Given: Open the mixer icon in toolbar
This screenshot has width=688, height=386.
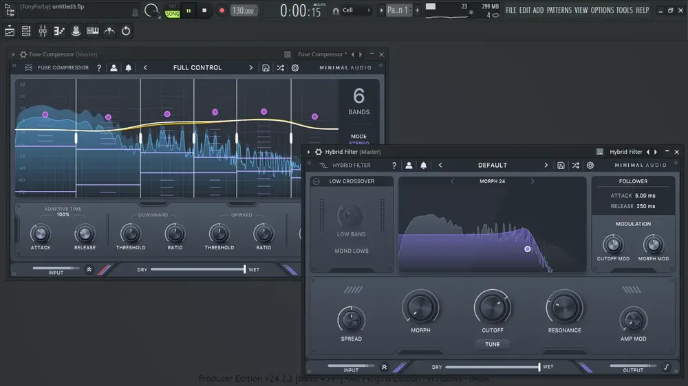Looking at the screenshot, I should tap(43, 31).
